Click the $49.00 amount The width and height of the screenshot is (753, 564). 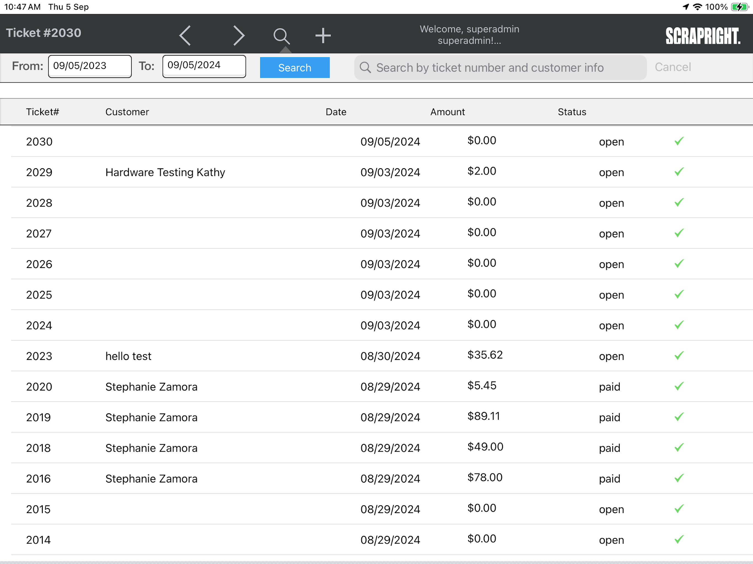click(x=485, y=447)
